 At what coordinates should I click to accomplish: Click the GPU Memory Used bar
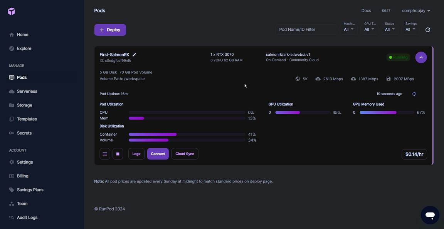(387, 112)
